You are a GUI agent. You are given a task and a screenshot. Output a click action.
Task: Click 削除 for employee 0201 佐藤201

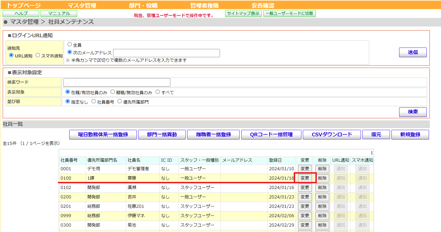(x=322, y=206)
